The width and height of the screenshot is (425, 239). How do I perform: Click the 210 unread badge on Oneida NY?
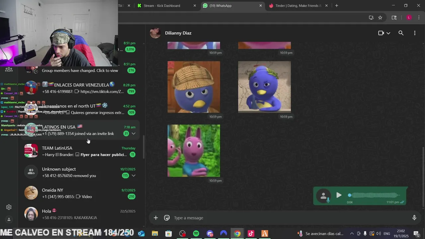click(131, 197)
